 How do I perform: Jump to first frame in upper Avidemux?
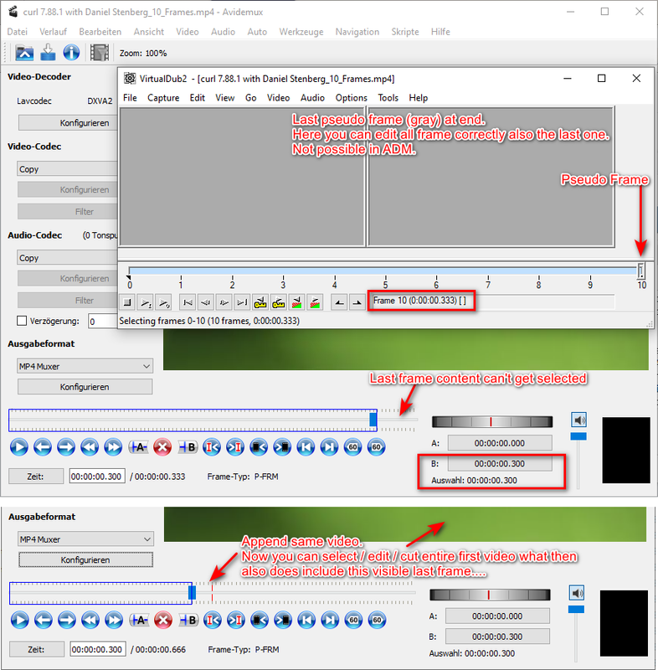pyautogui.click(x=306, y=447)
